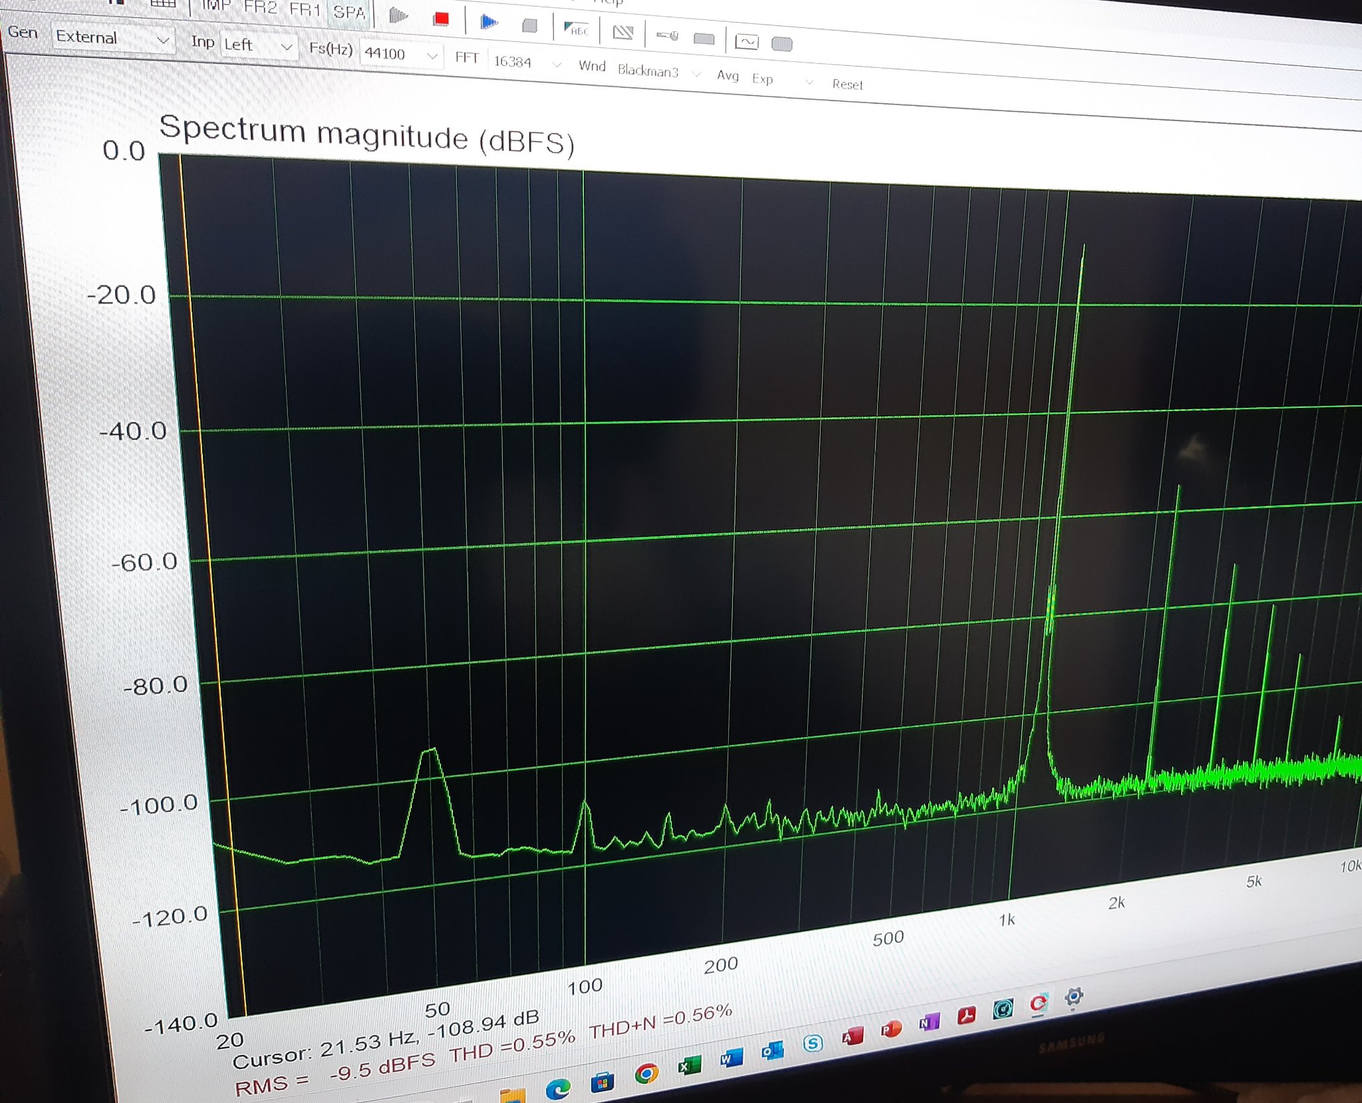Open the Inp channel dropdown showing Left
Screen dimensions: 1362x1103
[x=259, y=45]
